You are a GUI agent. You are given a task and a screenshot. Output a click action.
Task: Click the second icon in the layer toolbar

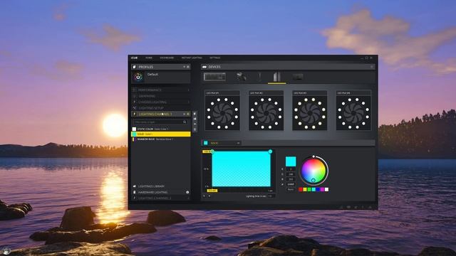point(195,119)
